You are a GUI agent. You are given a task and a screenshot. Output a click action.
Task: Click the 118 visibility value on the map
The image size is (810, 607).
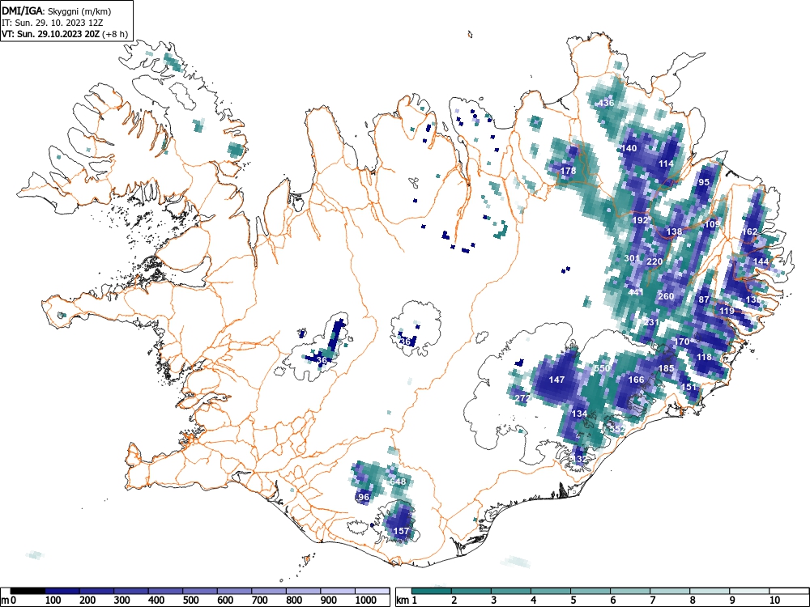click(x=704, y=357)
